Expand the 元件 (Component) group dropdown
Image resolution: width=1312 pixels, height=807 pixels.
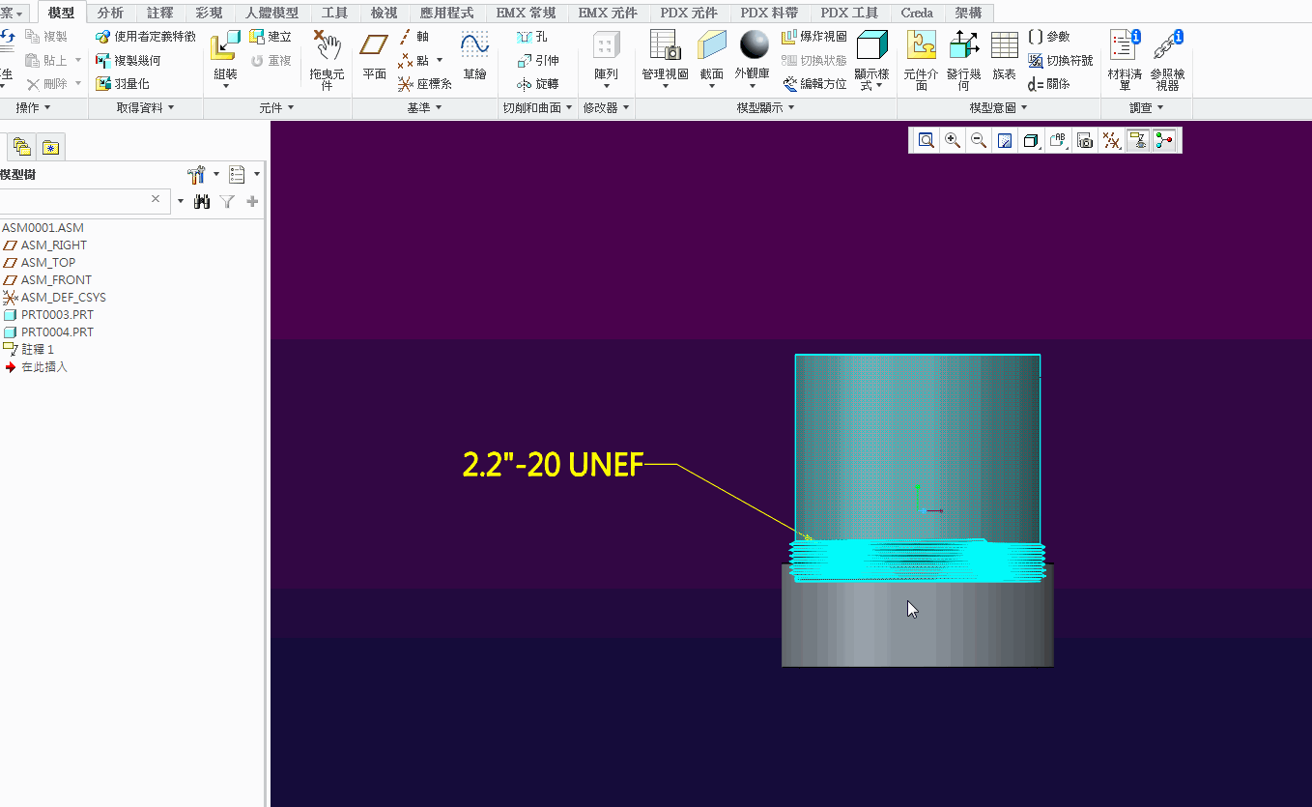pos(277,108)
